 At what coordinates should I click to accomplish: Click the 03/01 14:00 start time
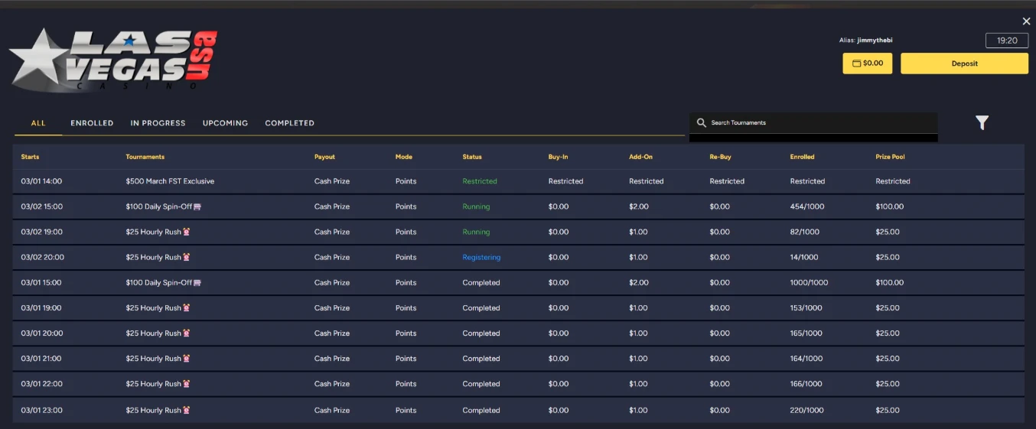click(x=41, y=181)
